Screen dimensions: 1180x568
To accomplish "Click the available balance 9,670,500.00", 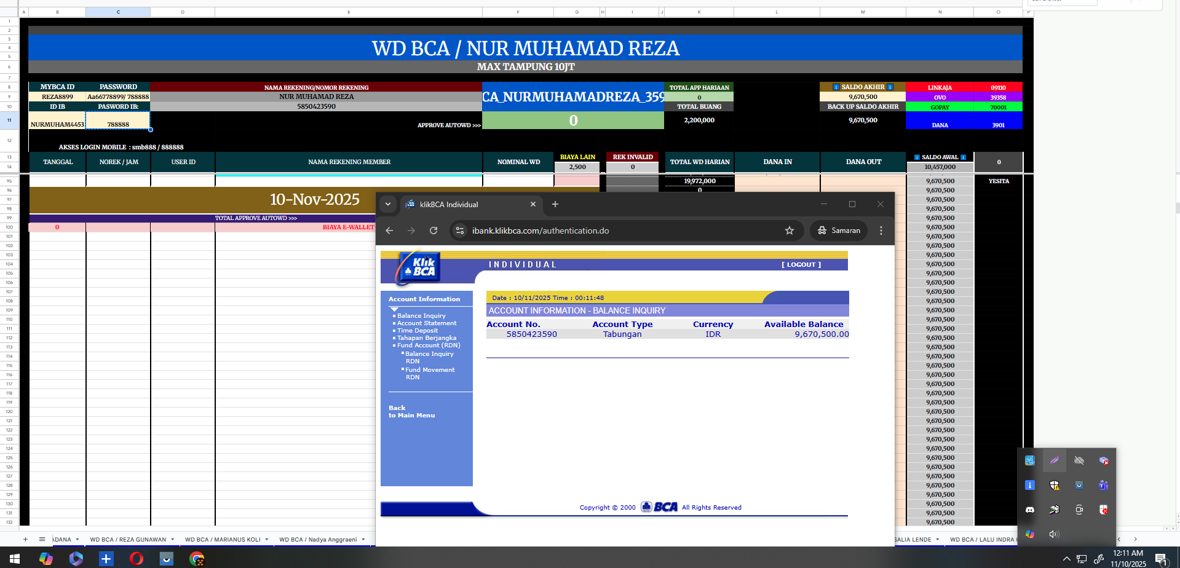I will [822, 334].
